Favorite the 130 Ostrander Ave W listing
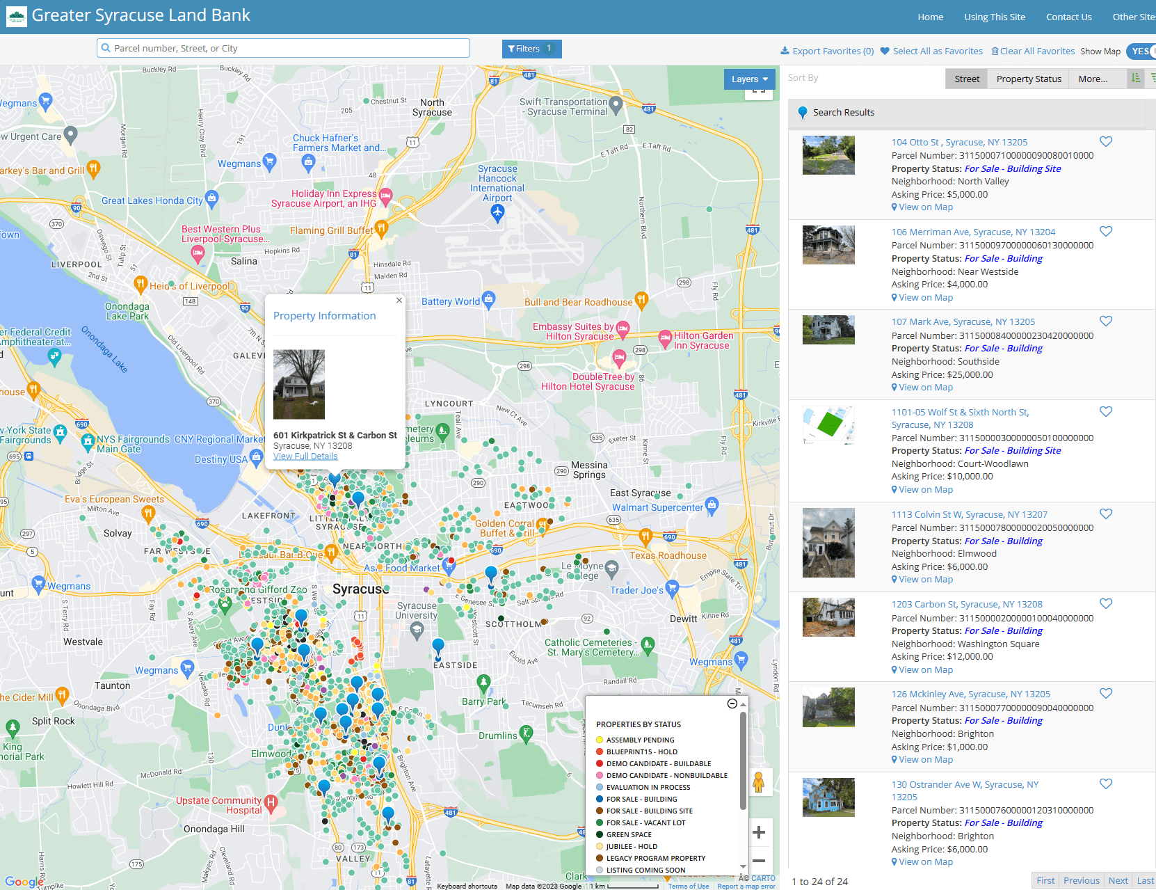Image resolution: width=1156 pixels, height=890 pixels. (x=1106, y=784)
